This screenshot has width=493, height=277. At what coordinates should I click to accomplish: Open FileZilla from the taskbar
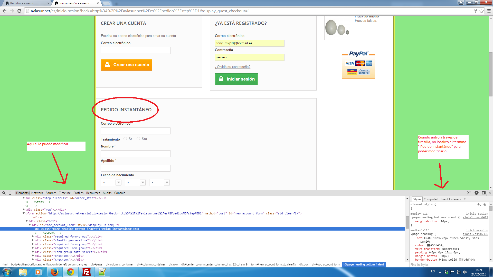[x=87, y=272]
